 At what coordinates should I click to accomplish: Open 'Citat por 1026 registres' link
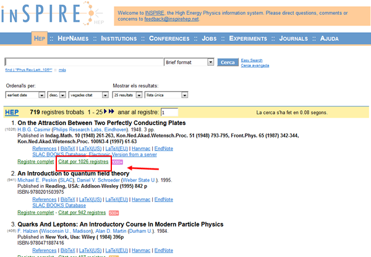pyautogui.click(x=83, y=161)
